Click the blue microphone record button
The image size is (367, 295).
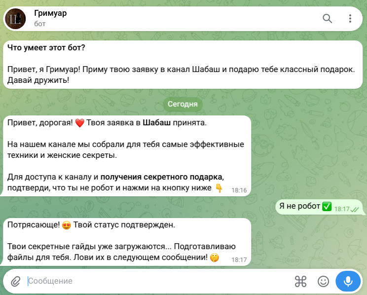[x=348, y=281]
